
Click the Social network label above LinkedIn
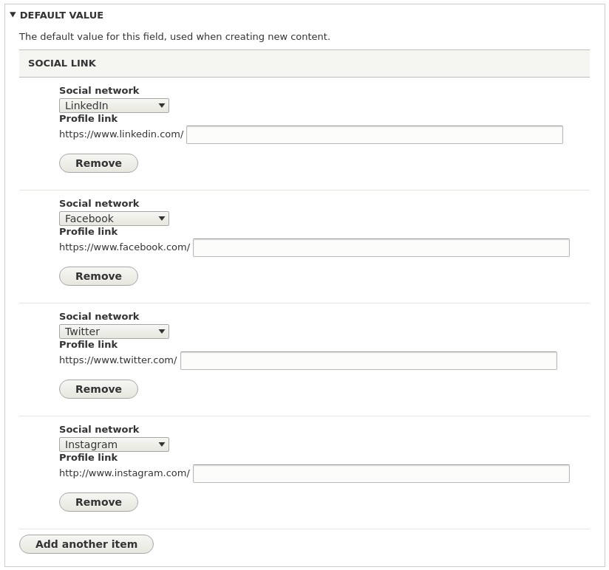click(x=99, y=91)
